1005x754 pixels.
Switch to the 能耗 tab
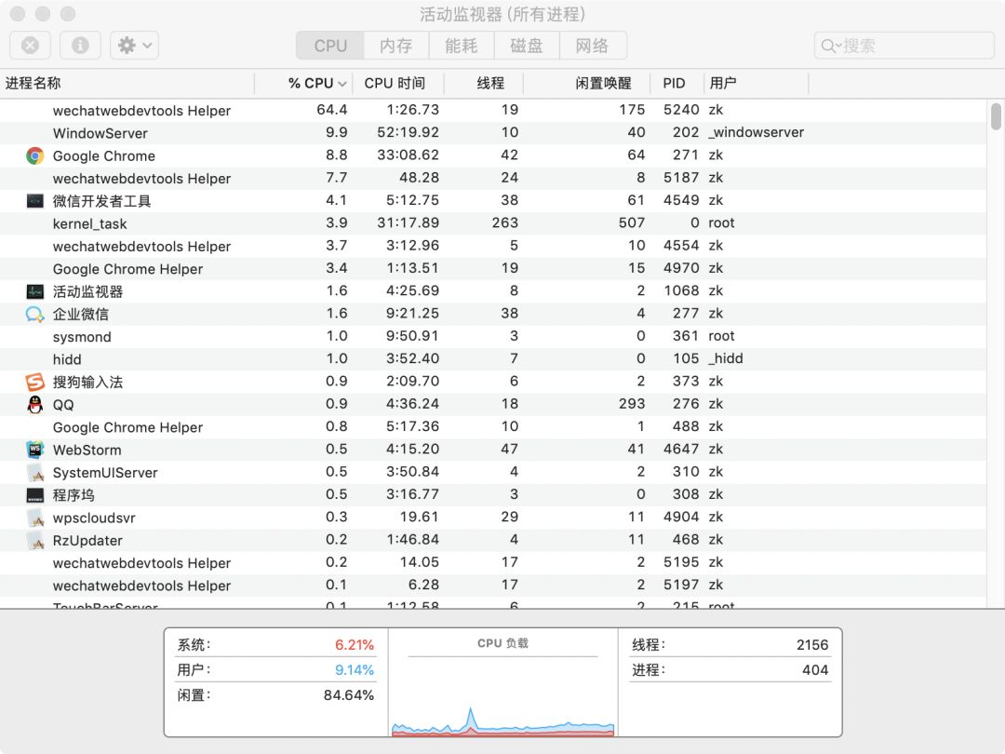click(x=462, y=46)
